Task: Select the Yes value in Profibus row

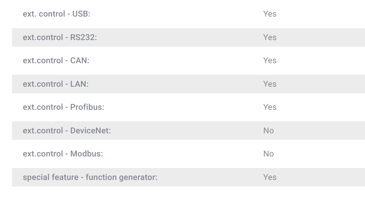Action: (270, 107)
